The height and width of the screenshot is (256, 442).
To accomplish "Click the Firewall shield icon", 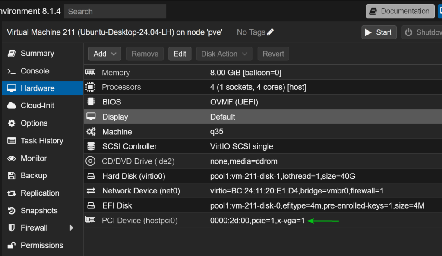I will pyautogui.click(x=12, y=228).
